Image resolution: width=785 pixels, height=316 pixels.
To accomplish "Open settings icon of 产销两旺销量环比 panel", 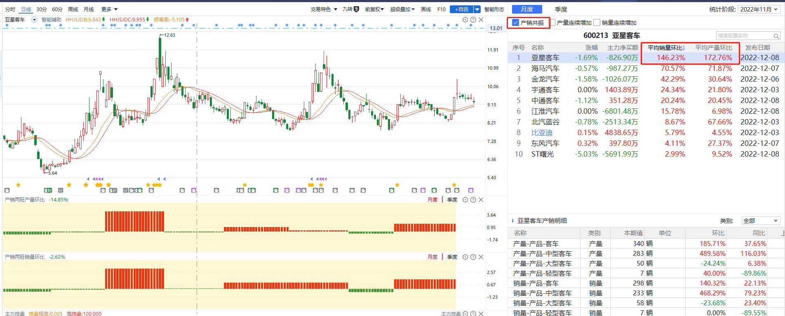I will click(x=465, y=257).
